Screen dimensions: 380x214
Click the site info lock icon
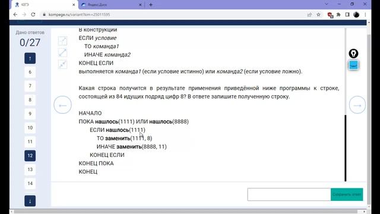tap(44, 14)
